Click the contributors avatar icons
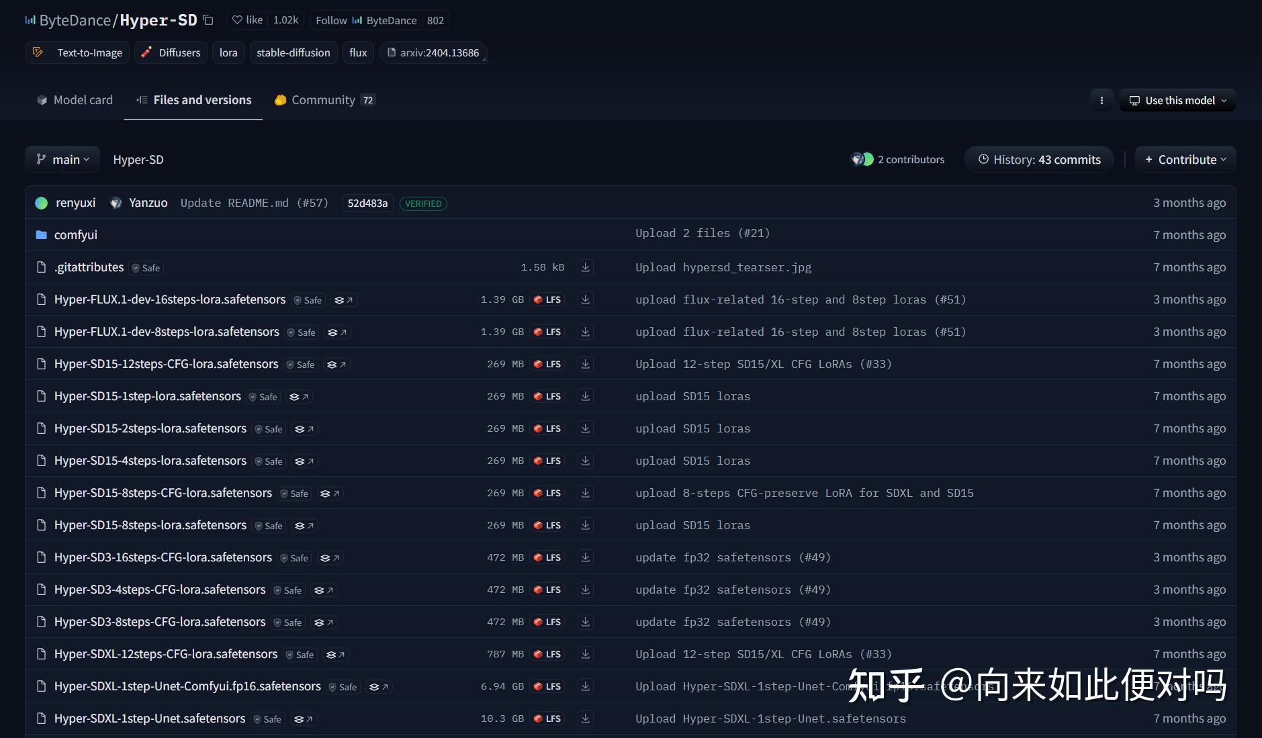The height and width of the screenshot is (738, 1262). [861, 159]
